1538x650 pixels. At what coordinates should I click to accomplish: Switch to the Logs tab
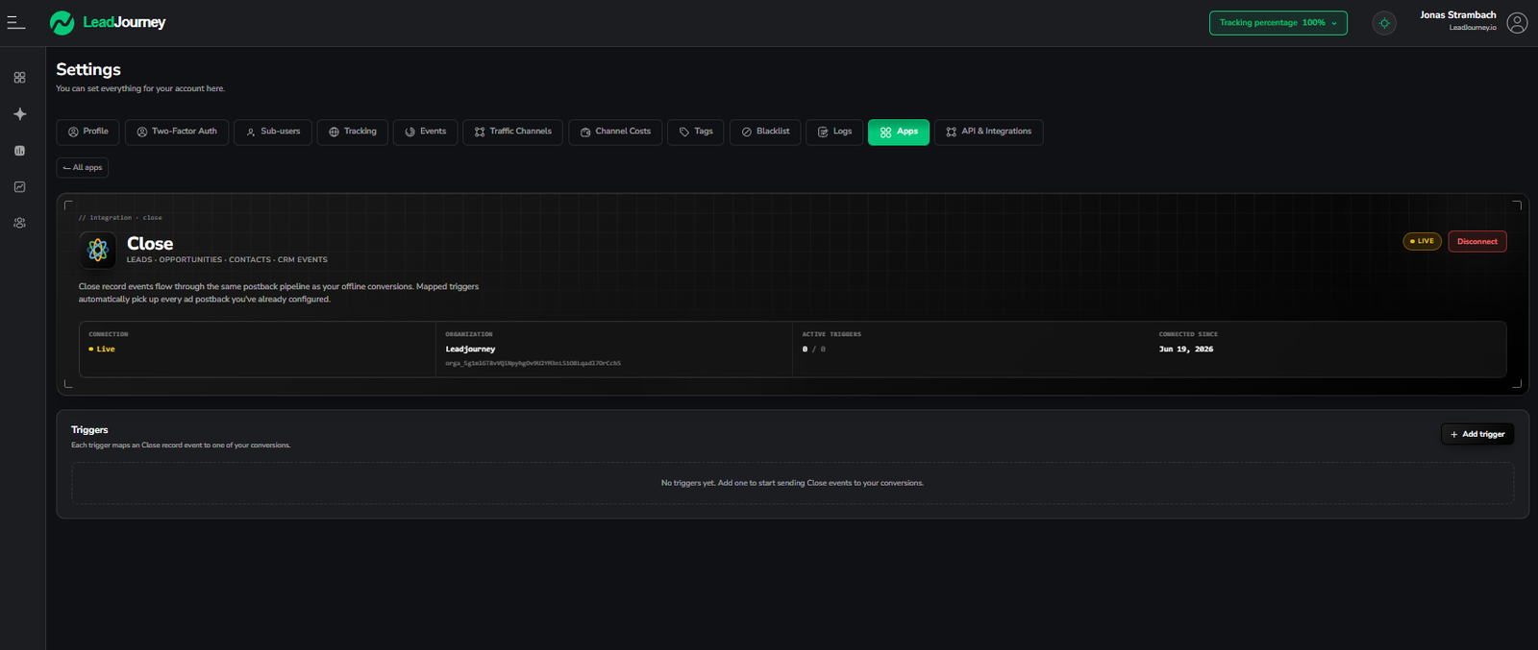point(834,132)
